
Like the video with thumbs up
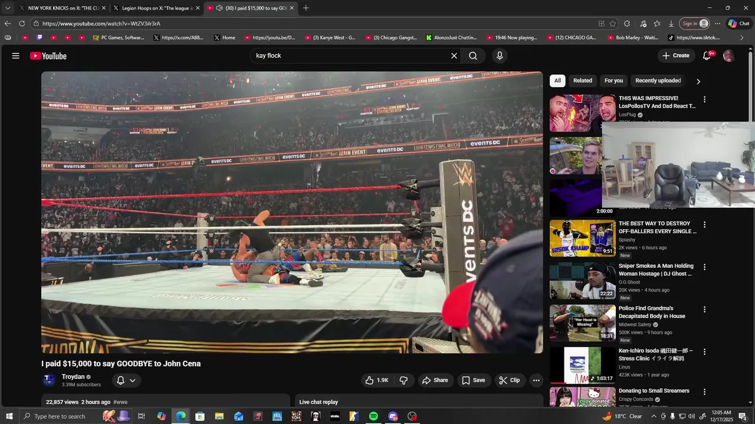tap(376, 380)
